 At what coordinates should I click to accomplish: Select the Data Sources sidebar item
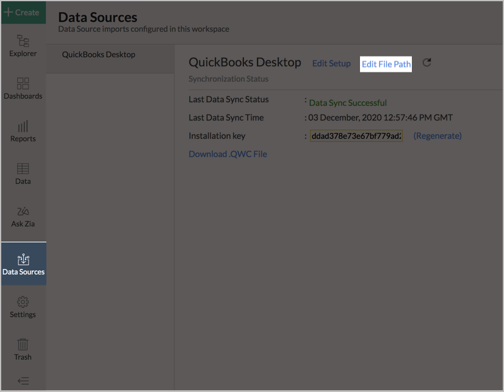click(23, 264)
